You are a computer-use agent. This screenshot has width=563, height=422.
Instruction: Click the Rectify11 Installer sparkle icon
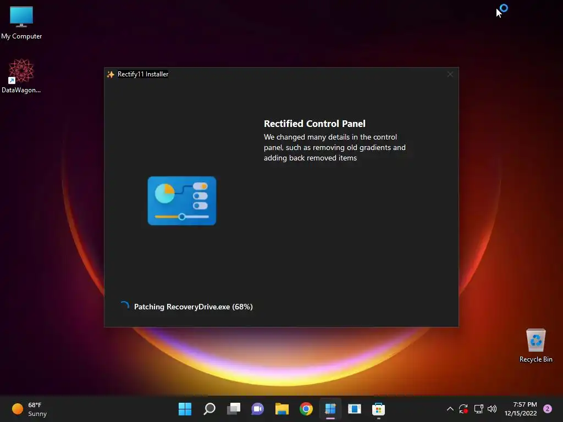(111, 74)
